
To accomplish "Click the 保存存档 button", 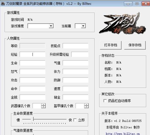I will point(135,45).
